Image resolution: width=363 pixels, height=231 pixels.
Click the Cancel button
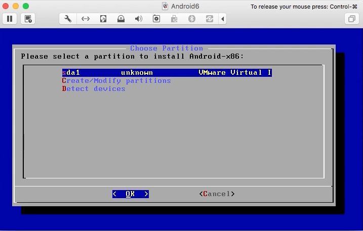click(x=217, y=194)
